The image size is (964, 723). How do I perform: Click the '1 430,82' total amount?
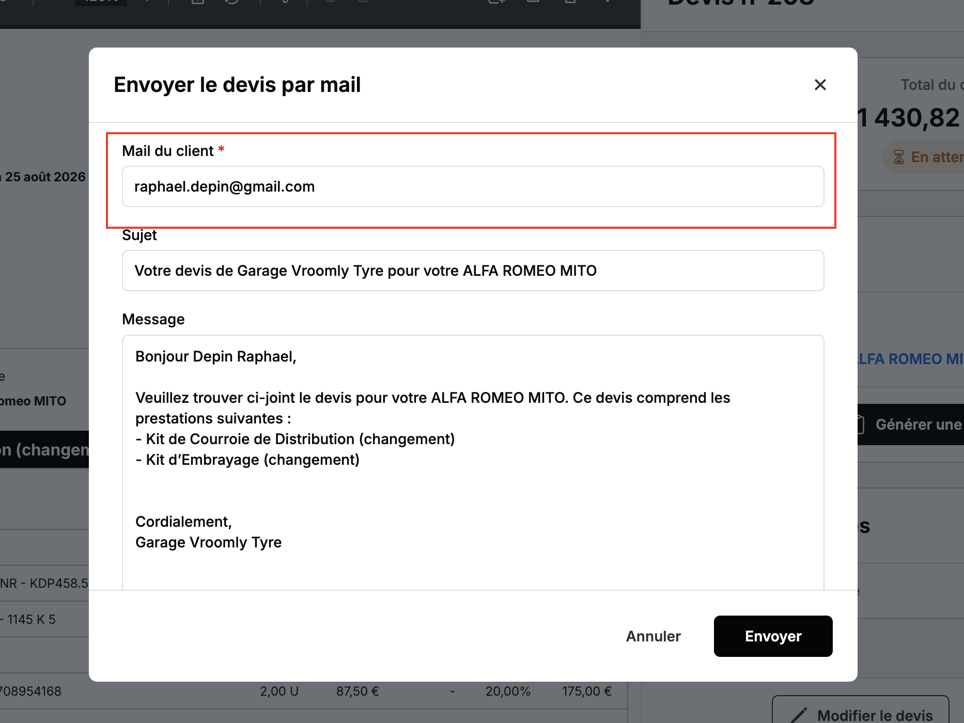tap(909, 118)
